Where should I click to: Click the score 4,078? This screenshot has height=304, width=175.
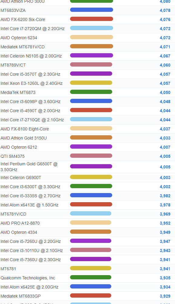pyautogui.click(x=165, y=10)
